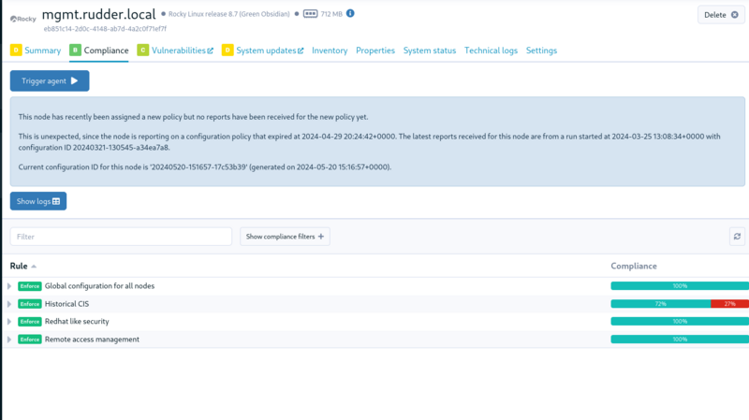Click the external link icon after Vulnerabilities

click(210, 51)
